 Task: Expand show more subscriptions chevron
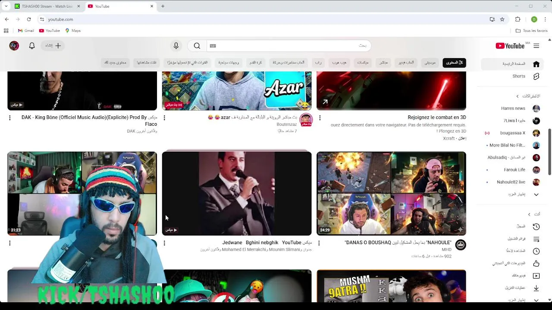pos(536,195)
